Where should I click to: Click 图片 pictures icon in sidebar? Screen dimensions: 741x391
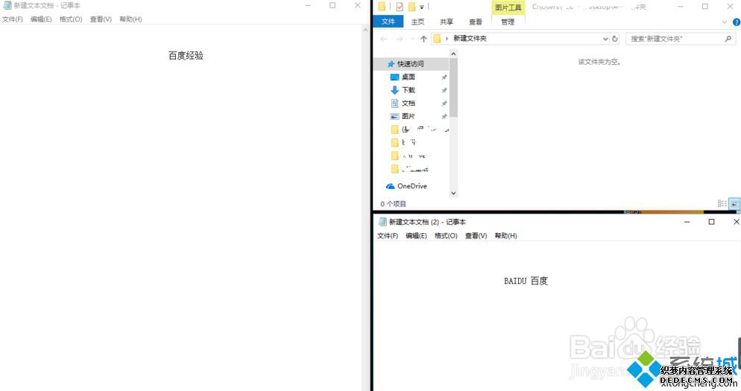click(394, 116)
